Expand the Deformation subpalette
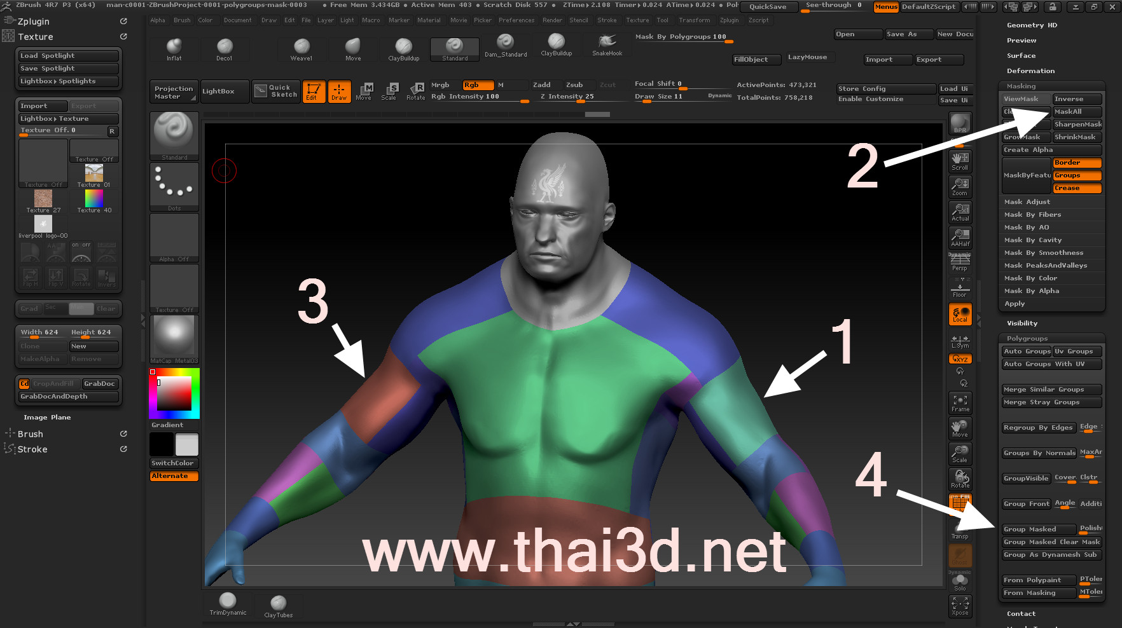The width and height of the screenshot is (1122, 628). click(1030, 71)
